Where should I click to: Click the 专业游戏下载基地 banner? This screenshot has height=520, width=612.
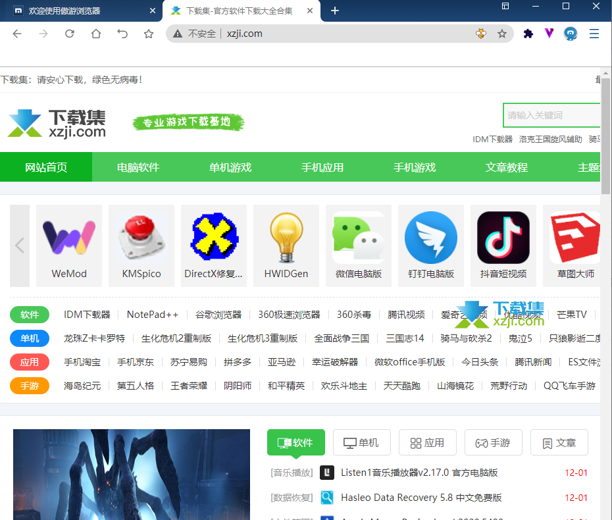(188, 122)
